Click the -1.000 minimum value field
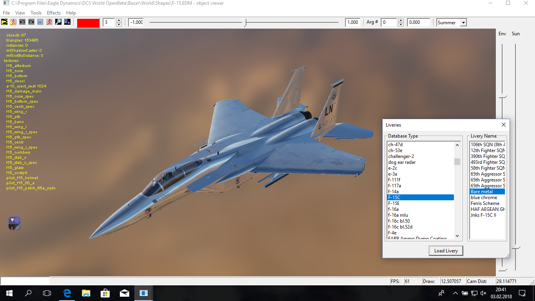Image resolution: width=535 pixels, height=301 pixels. point(136,22)
